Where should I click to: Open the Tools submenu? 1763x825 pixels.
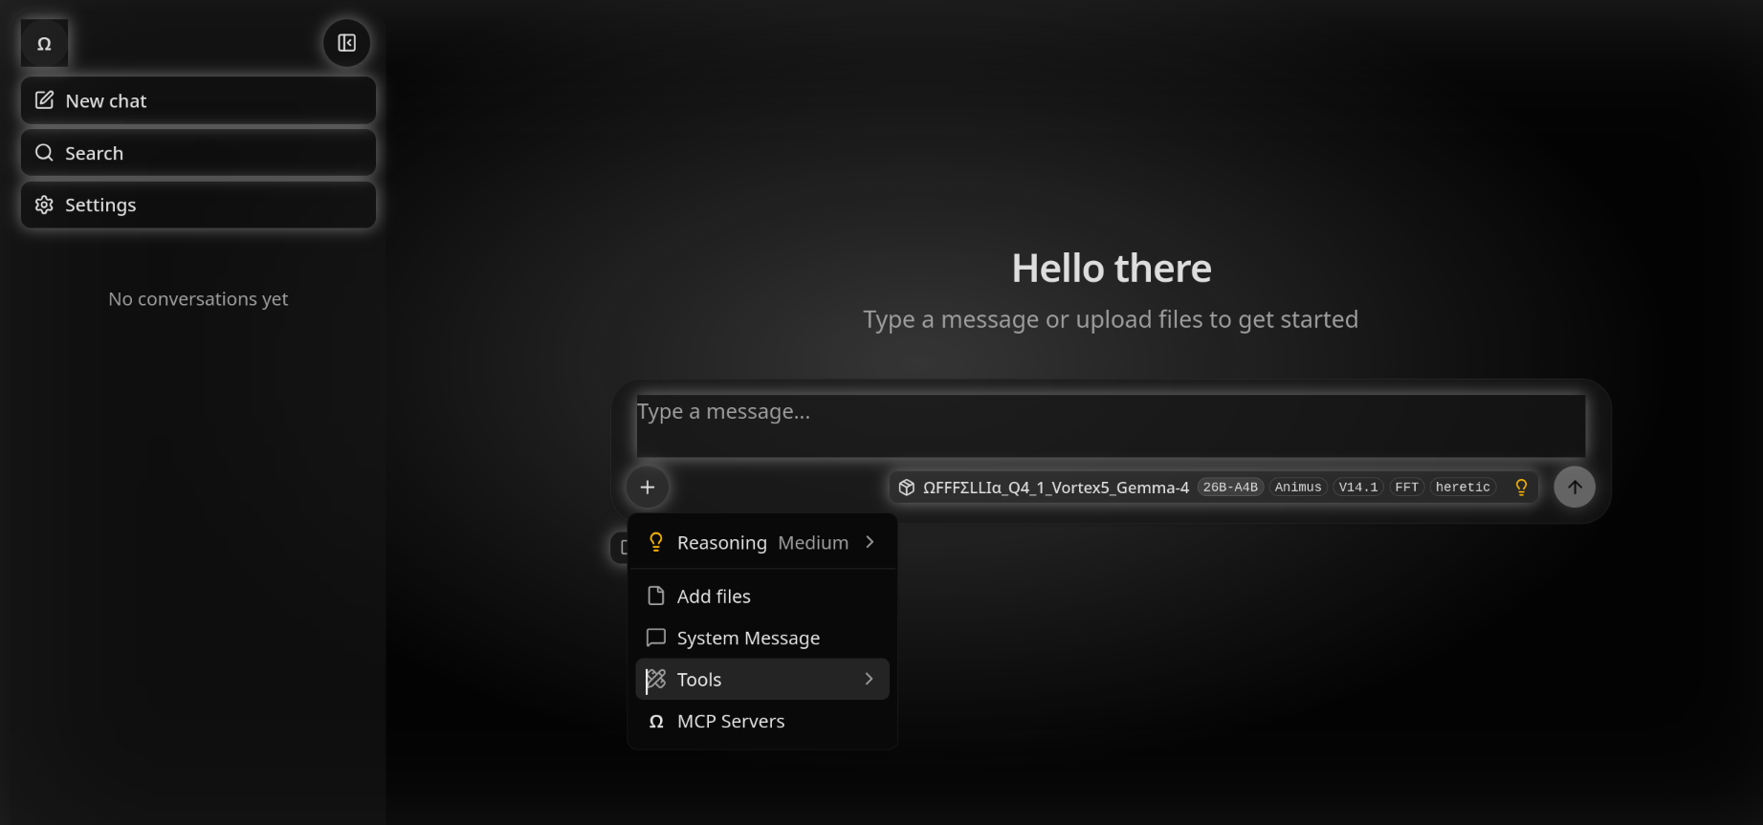click(762, 679)
